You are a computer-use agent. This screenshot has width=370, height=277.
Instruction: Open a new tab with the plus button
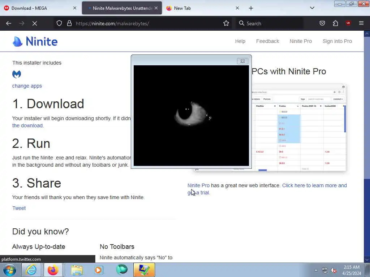[251, 8]
